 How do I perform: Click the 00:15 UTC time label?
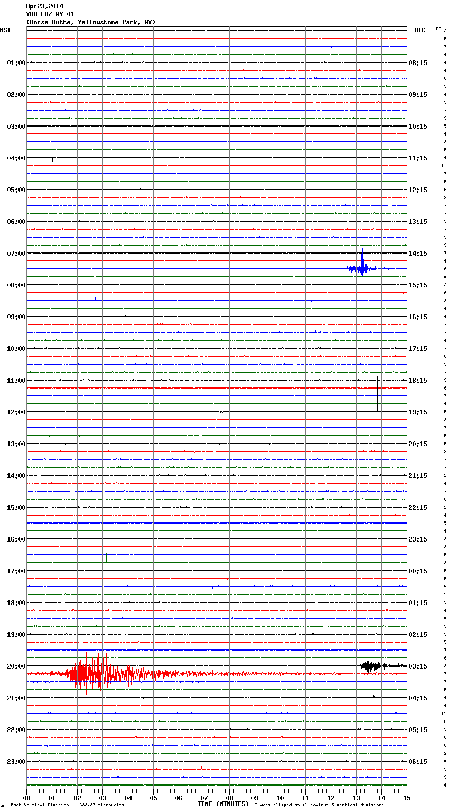click(418, 571)
